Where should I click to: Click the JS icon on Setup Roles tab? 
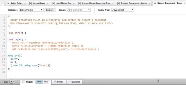pyautogui.click(x=8, y=3)
